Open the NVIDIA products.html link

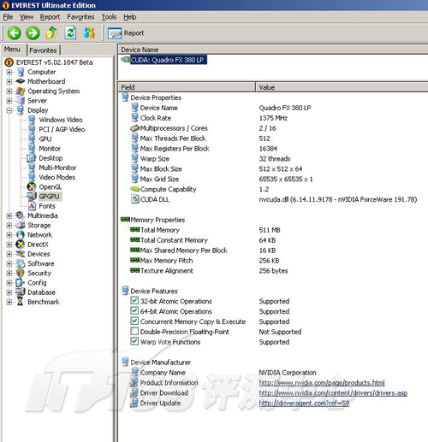point(322,383)
